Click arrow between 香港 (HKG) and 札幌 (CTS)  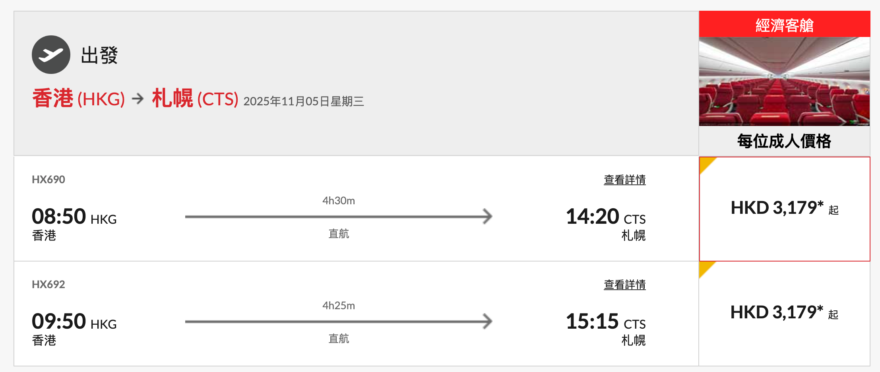[x=138, y=99]
